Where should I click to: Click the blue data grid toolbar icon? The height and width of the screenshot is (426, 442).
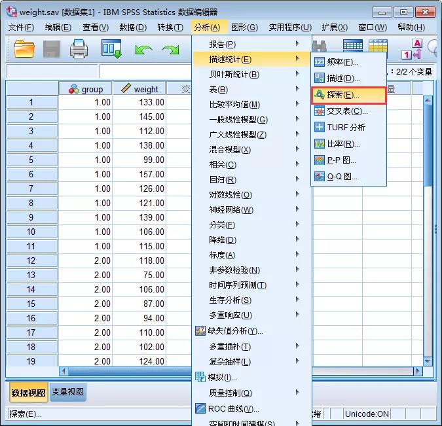click(353, 46)
